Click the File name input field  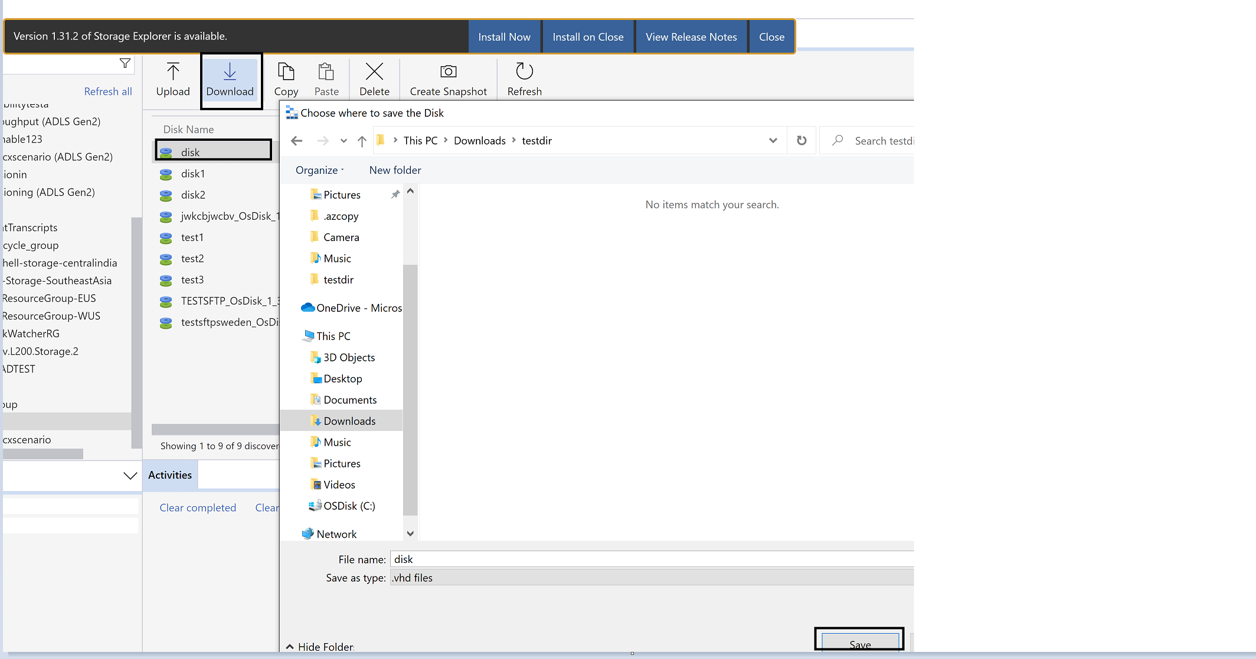coord(652,559)
